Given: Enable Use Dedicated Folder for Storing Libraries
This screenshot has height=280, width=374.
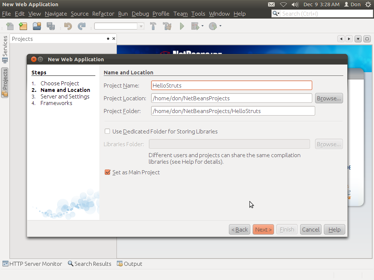Looking at the screenshot, I should point(107,131).
